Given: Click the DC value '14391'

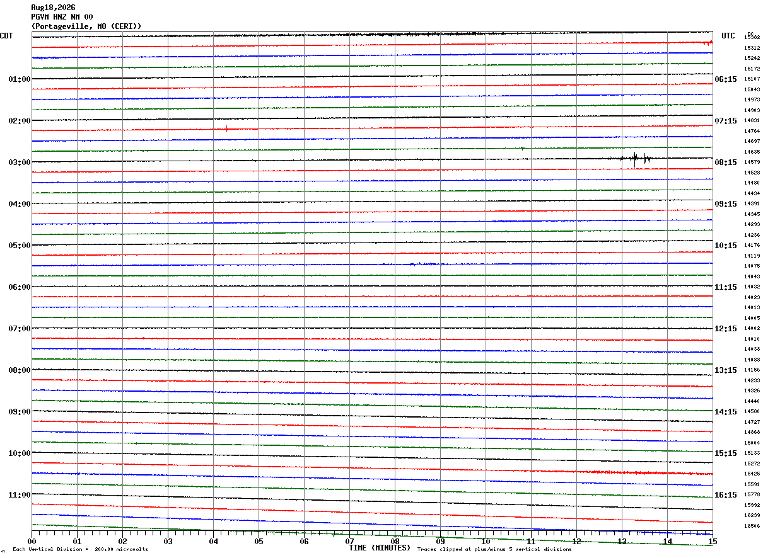Looking at the screenshot, I should 752,204.
